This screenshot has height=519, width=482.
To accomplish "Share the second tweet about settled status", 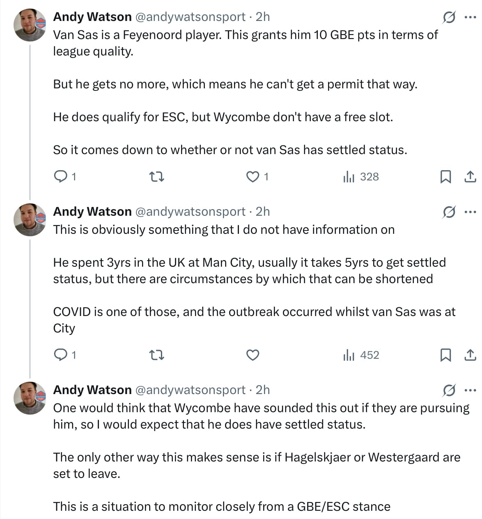I will [470, 355].
